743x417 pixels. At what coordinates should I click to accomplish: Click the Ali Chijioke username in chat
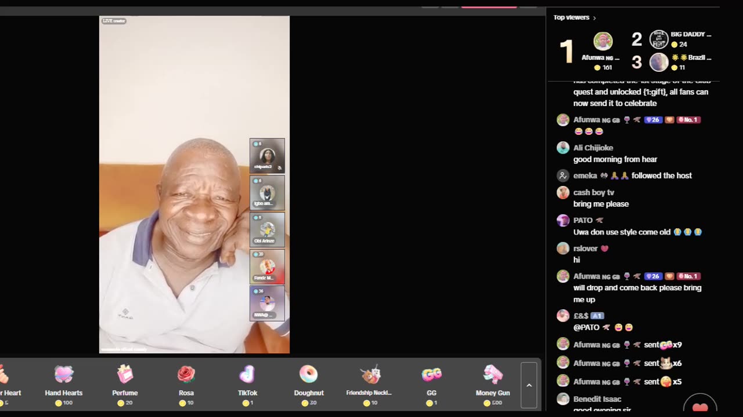593,148
